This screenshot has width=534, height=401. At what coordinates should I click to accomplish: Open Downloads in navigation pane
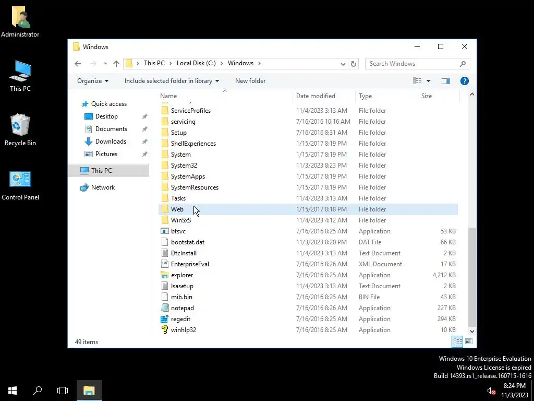111,141
